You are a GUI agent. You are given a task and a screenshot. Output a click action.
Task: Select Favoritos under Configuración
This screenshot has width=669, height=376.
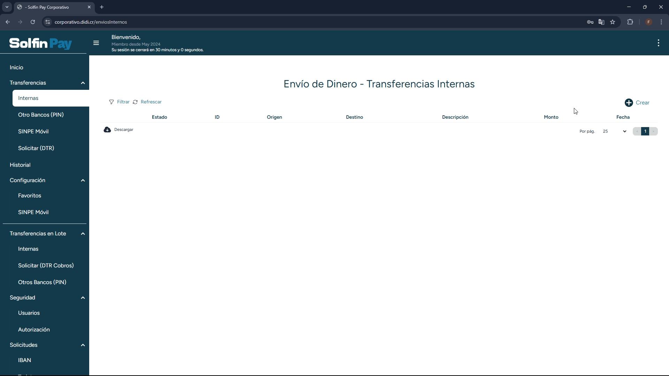(x=30, y=196)
